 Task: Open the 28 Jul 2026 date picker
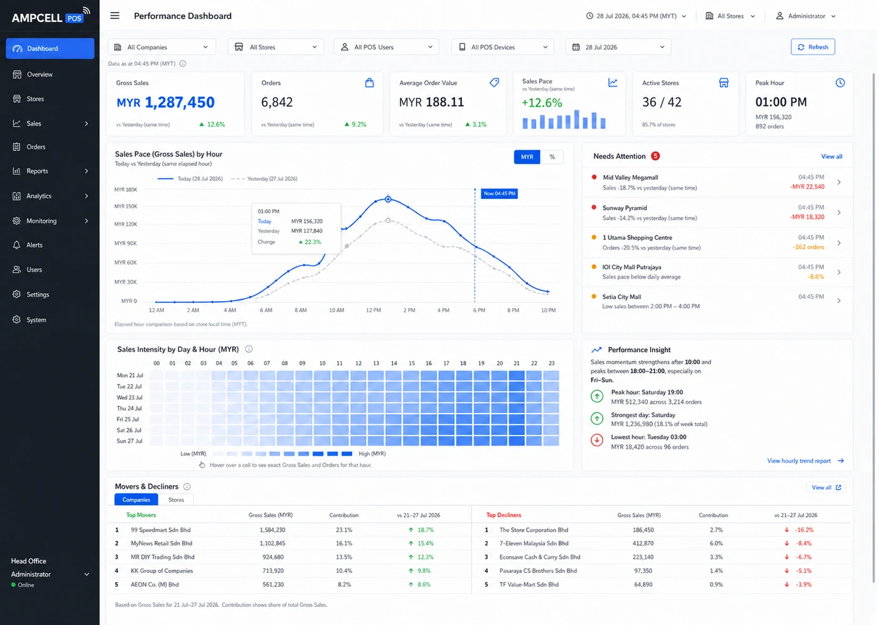(618, 47)
